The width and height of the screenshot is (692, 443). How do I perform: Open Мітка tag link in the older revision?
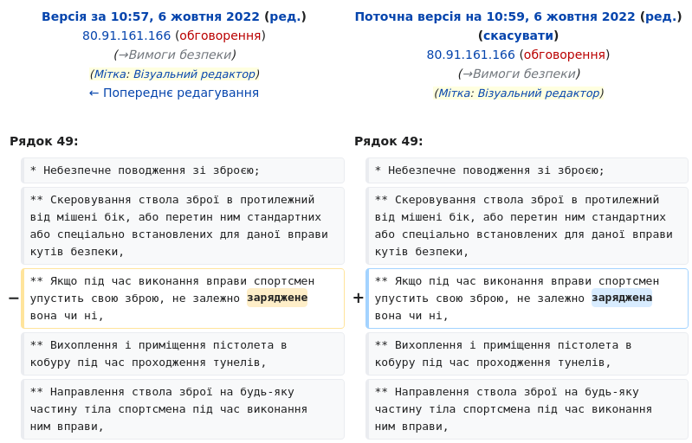pos(111,74)
